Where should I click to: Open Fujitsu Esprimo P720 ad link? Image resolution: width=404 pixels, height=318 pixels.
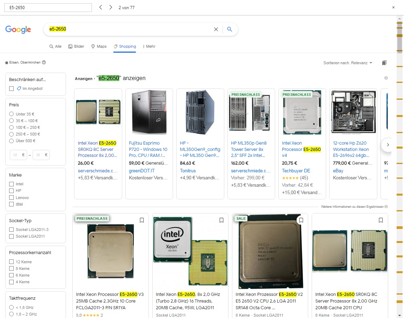148,149
